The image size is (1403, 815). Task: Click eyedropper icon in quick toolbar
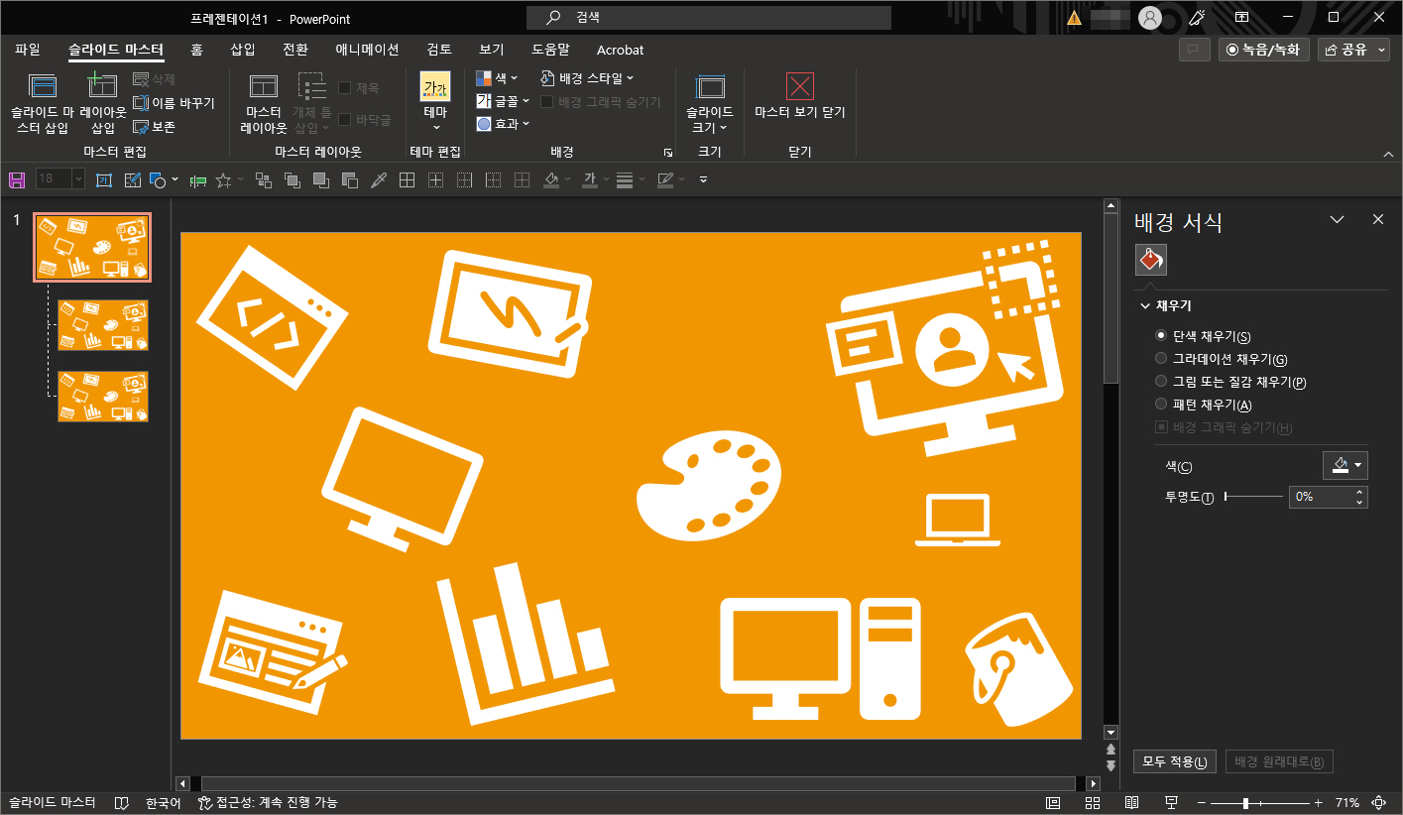[378, 179]
